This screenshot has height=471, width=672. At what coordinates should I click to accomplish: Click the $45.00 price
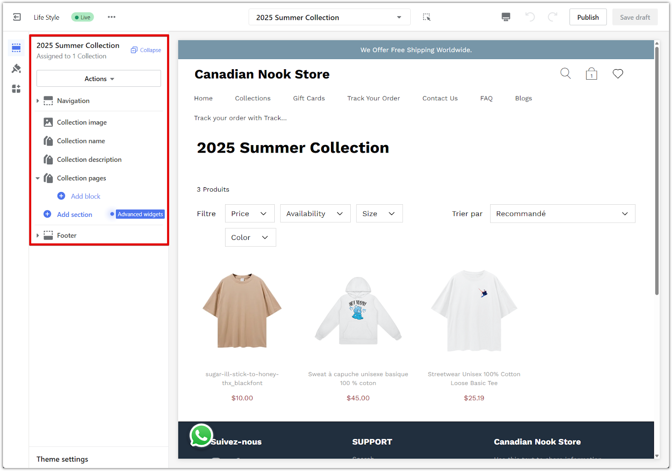pyautogui.click(x=358, y=398)
